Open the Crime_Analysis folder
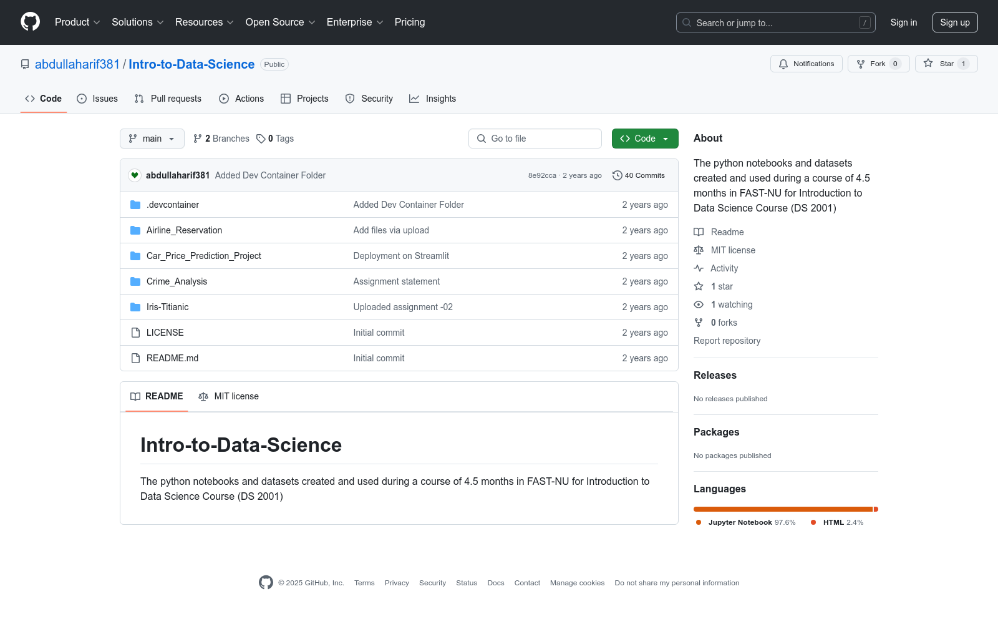The width and height of the screenshot is (998, 624). tap(177, 281)
